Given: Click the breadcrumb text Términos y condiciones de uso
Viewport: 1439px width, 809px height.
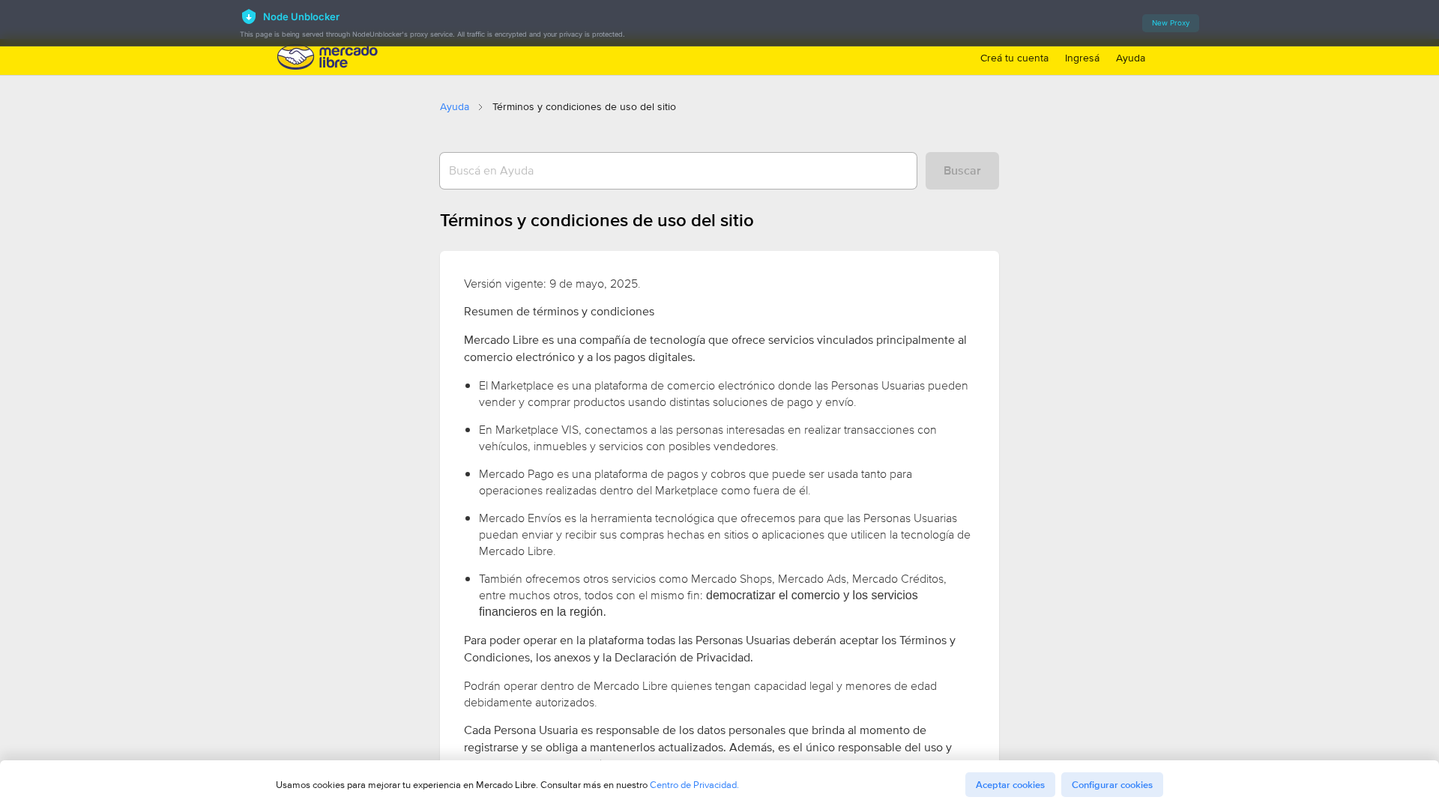Looking at the screenshot, I should tap(584, 107).
